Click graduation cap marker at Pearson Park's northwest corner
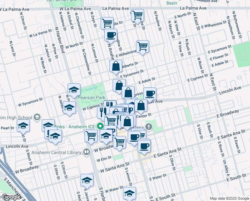250x201 pixels. [74, 90]
